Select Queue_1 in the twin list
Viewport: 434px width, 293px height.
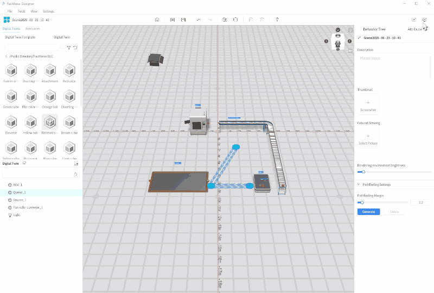coord(41,192)
